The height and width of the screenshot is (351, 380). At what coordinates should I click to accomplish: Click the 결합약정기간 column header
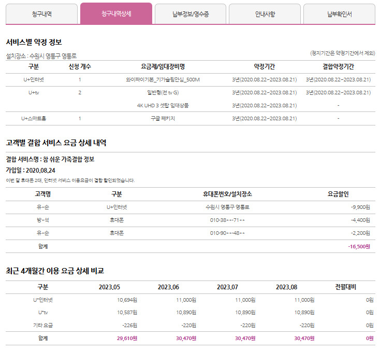click(338, 67)
